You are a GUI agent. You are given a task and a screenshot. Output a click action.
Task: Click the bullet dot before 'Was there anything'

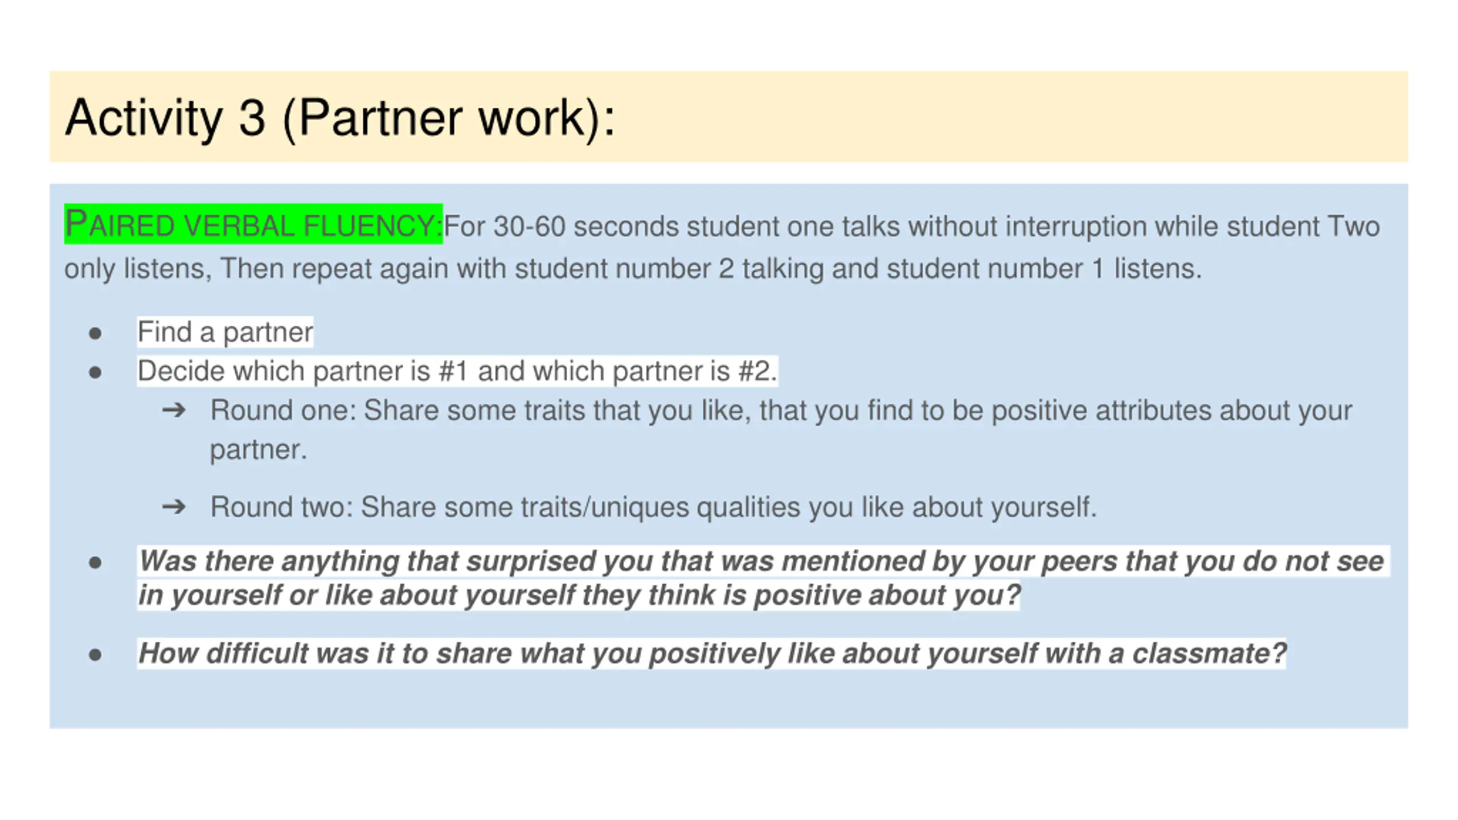[95, 563]
